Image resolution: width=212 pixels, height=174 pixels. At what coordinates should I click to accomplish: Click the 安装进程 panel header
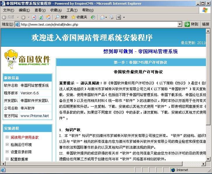coord(27,128)
